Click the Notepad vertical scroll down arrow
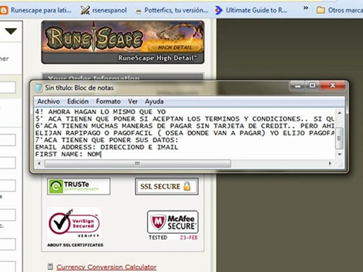The width and height of the screenshot is (363, 272). coord(340,154)
